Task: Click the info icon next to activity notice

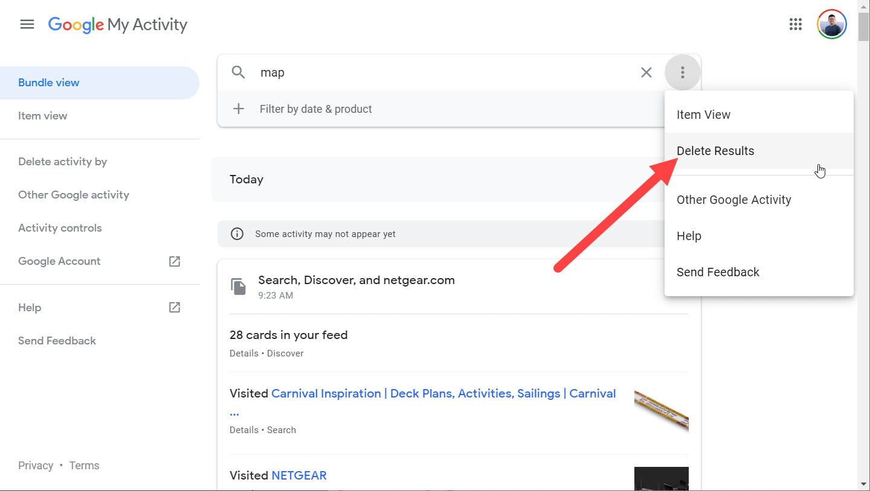Action: coord(237,233)
